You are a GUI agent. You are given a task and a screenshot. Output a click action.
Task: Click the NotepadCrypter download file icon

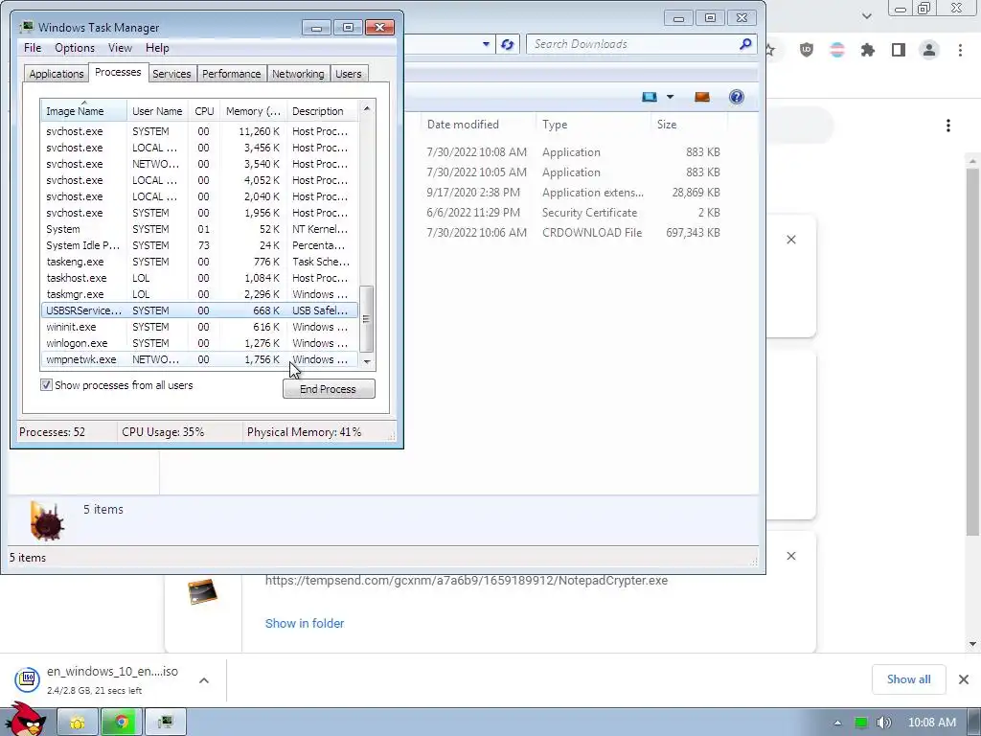point(203,591)
